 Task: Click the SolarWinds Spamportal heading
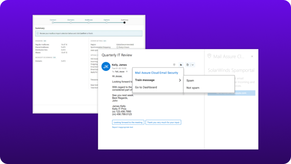pyautogui.click(x=231, y=70)
